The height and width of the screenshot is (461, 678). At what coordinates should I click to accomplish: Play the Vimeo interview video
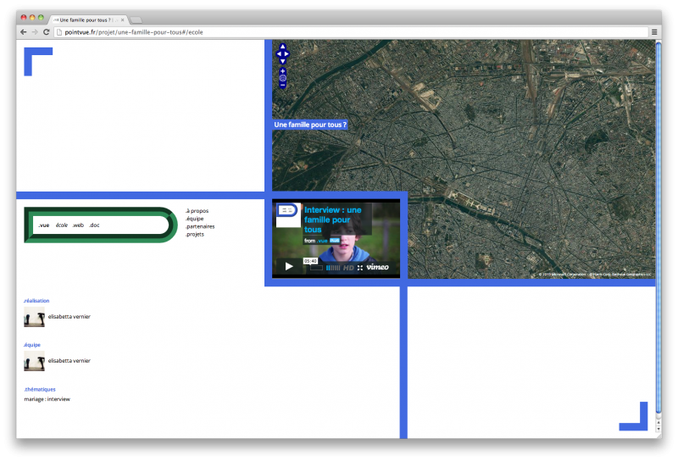coord(289,266)
